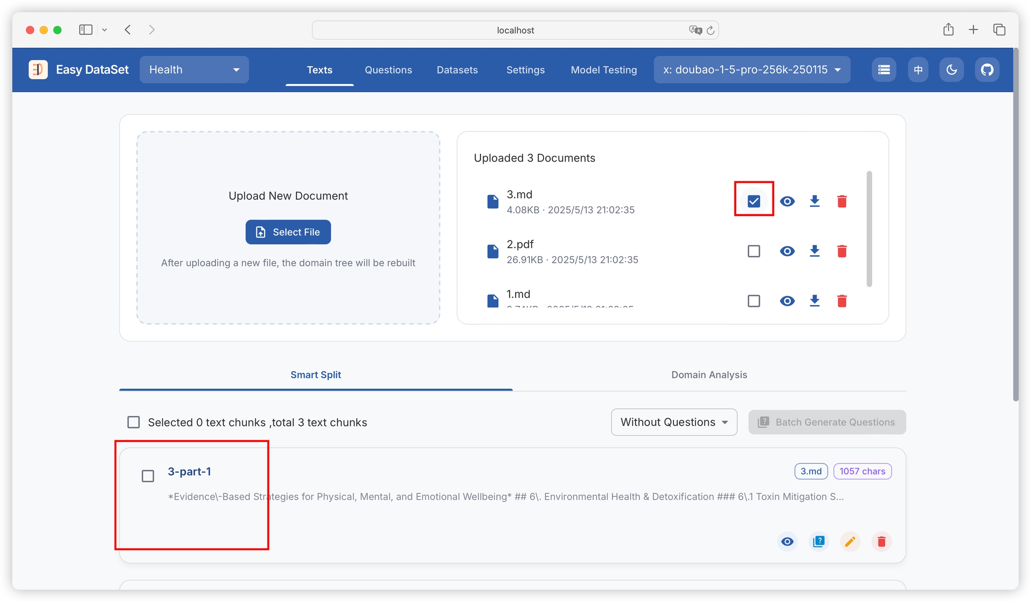Delete the 3-part-1 text chunk
Viewport: 1031px width, 602px height.
(881, 542)
